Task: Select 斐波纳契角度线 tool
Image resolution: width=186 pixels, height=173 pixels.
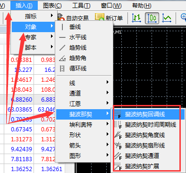Action: pos(148,135)
